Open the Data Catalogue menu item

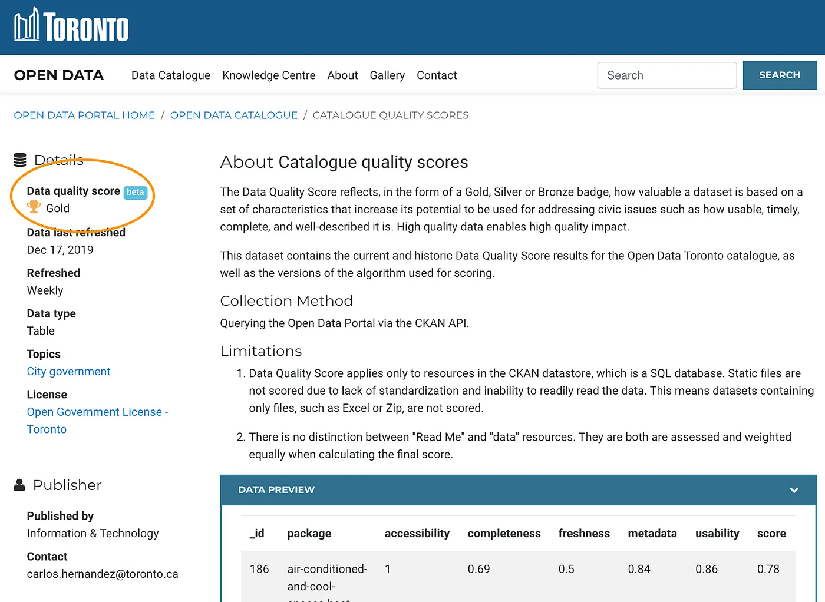click(x=171, y=75)
